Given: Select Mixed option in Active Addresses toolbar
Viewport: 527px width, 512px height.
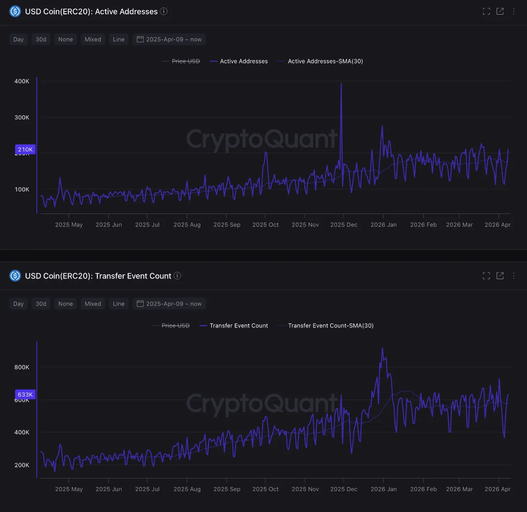Looking at the screenshot, I should pyautogui.click(x=93, y=40).
